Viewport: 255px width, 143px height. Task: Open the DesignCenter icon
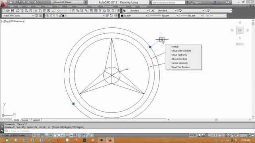click(x=96, y=11)
